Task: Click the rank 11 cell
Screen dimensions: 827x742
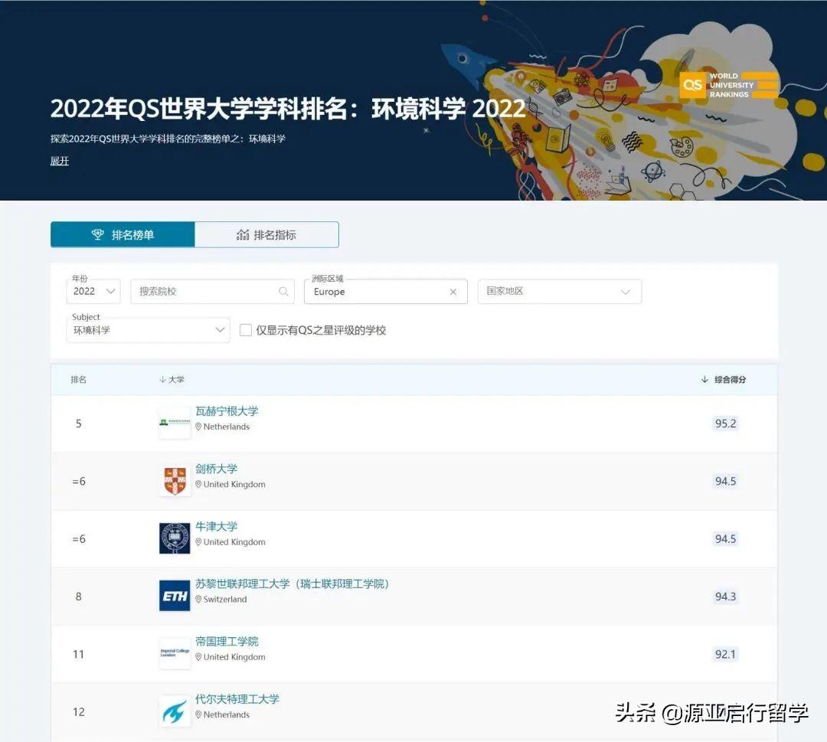Action: pos(79,654)
